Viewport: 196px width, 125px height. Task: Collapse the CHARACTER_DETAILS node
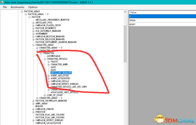tap(45, 59)
